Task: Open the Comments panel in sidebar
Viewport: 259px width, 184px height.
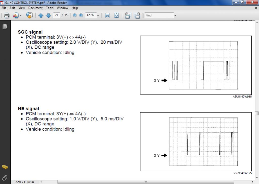Action: [x=5, y=167]
